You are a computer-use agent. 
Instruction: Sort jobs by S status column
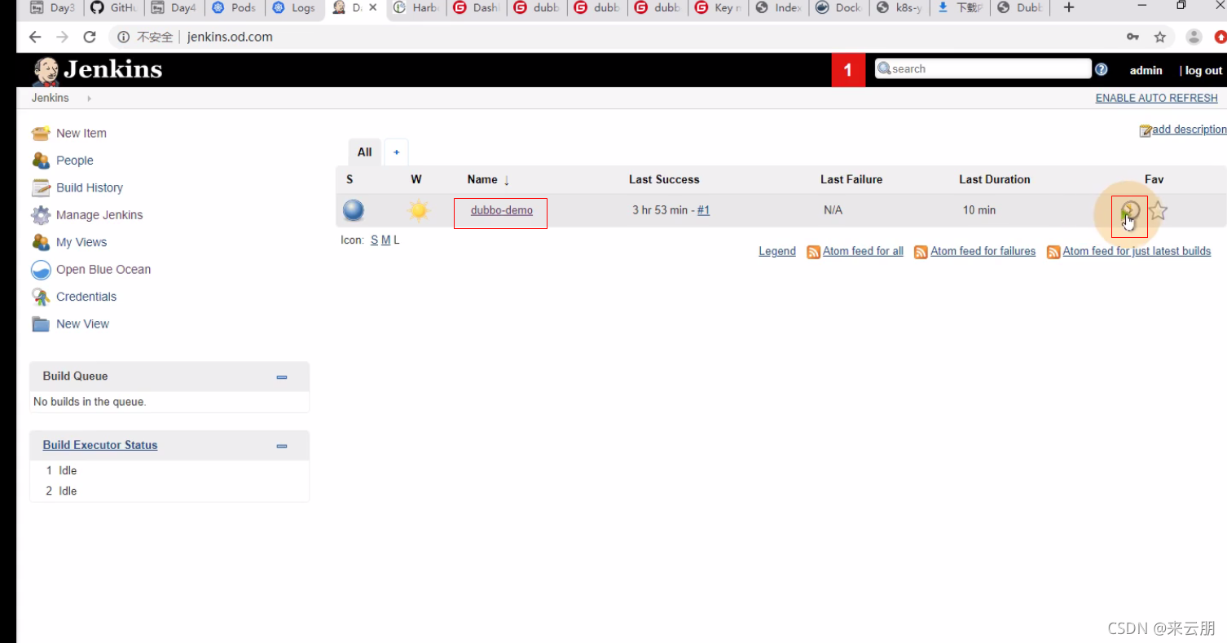(x=350, y=179)
